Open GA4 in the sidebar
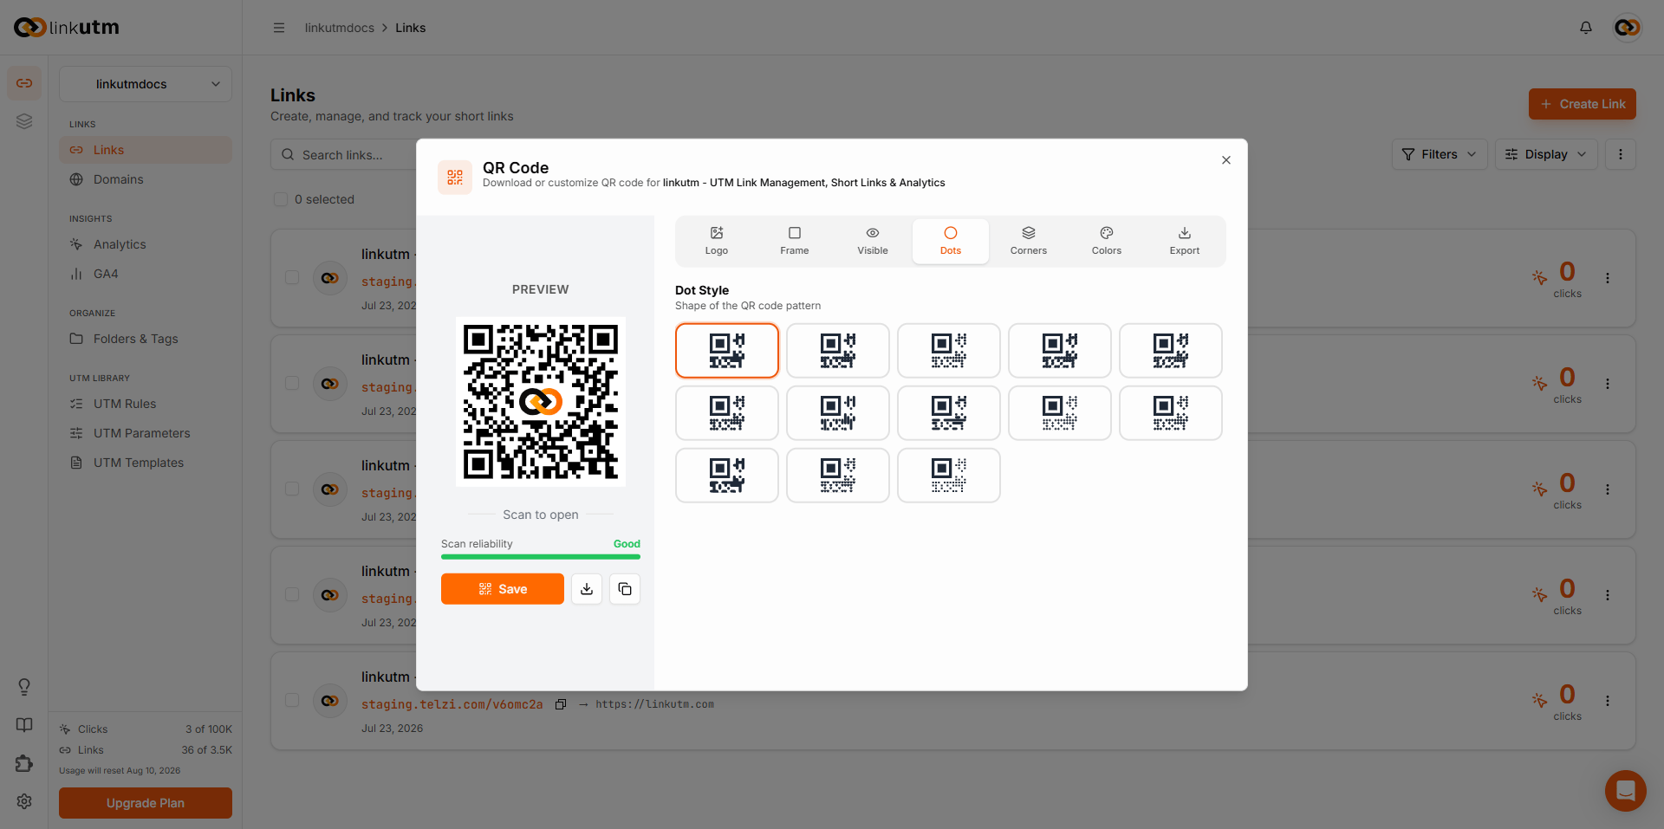The height and width of the screenshot is (829, 1664). click(146, 274)
